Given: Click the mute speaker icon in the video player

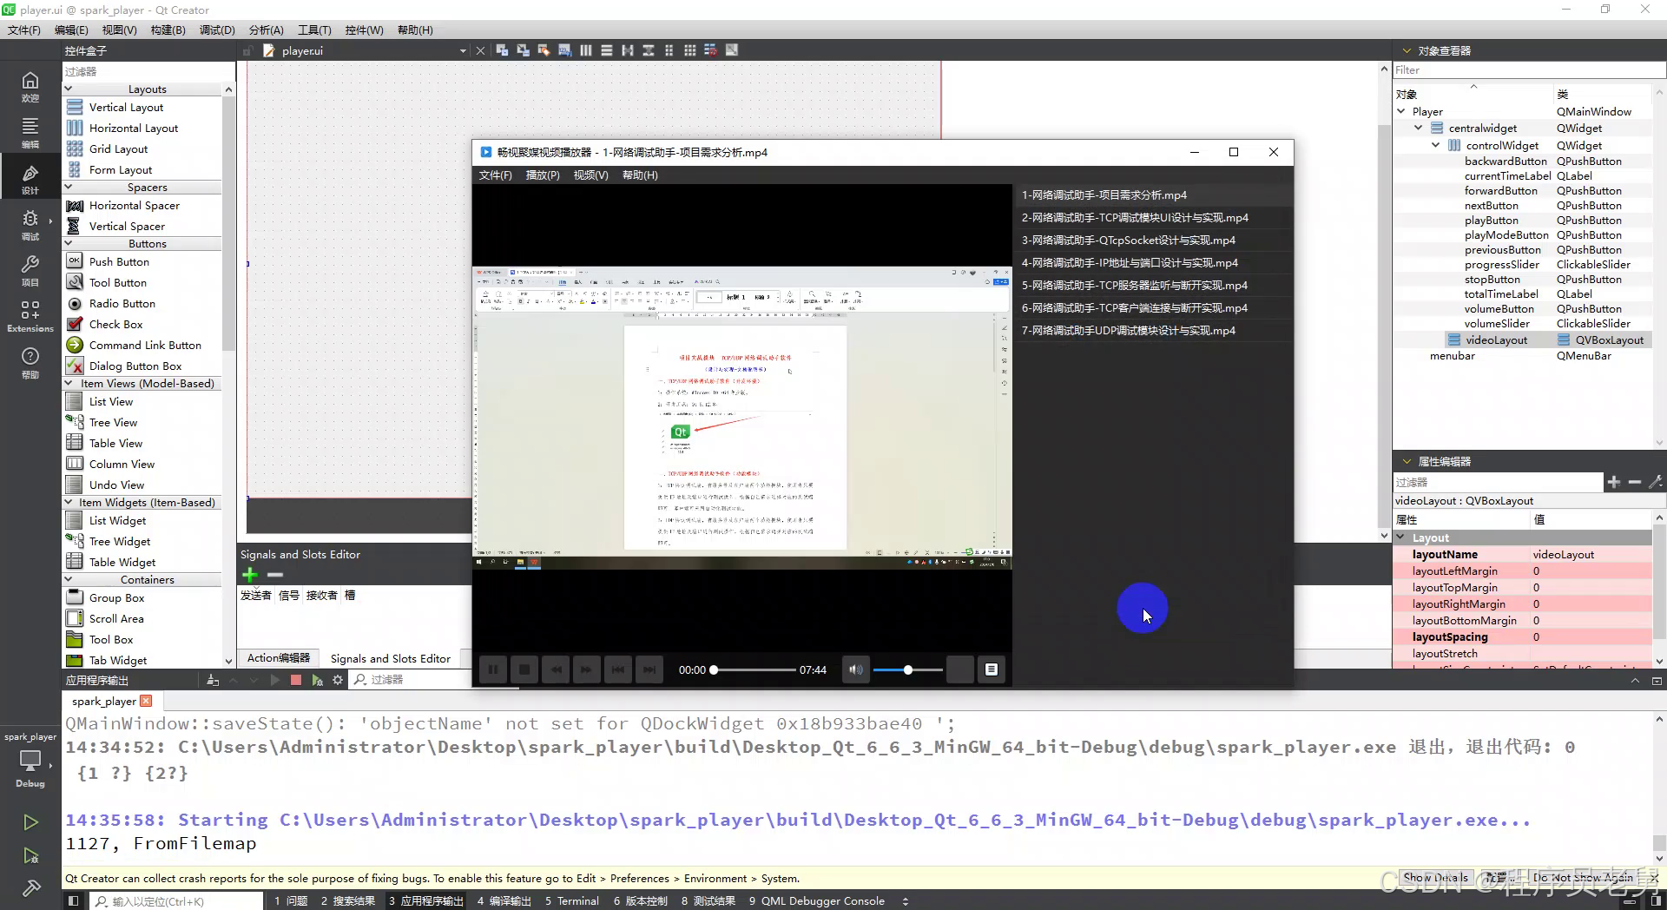Looking at the screenshot, I should click(x=855, y=669).
